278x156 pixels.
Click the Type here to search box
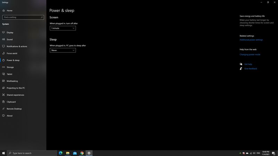click(32, 153)
